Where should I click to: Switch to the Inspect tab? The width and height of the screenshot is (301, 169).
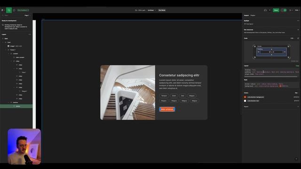click(x=246, y=15)
